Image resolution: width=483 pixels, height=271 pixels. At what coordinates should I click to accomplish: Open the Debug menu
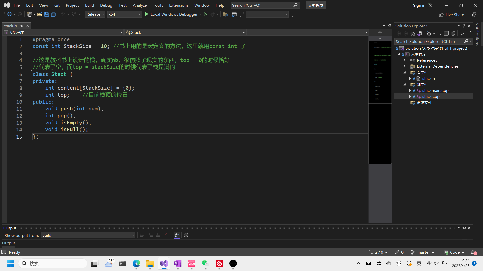point(106,5)
